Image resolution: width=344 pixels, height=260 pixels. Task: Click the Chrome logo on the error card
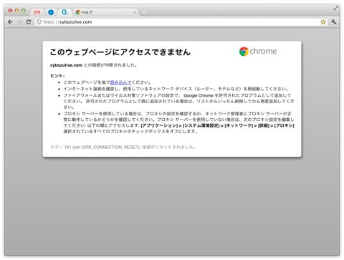pyautogui.click(x=258, y=52)
